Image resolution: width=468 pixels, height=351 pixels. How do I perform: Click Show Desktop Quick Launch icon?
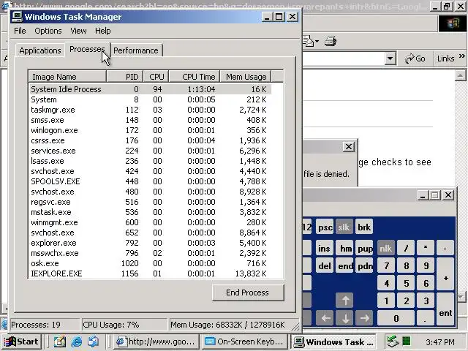tap(60, 341)
